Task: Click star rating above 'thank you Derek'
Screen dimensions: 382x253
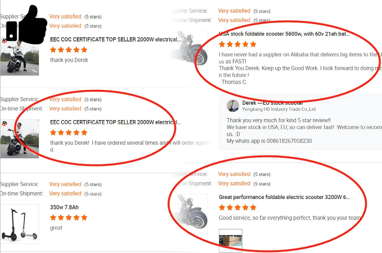Action: (68, 50)
